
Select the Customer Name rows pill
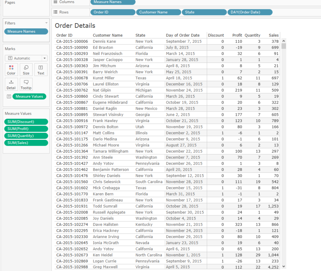159,12
